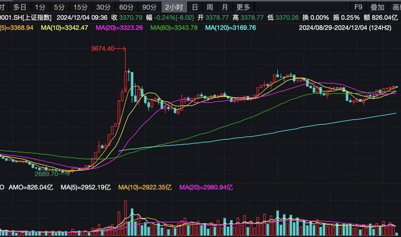
Task: Click the 3674.40 high price label
Action: point(102,49)
